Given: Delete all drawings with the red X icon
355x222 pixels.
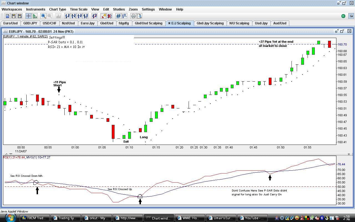Looking at the screenshot, I should (x=110, y=16).
